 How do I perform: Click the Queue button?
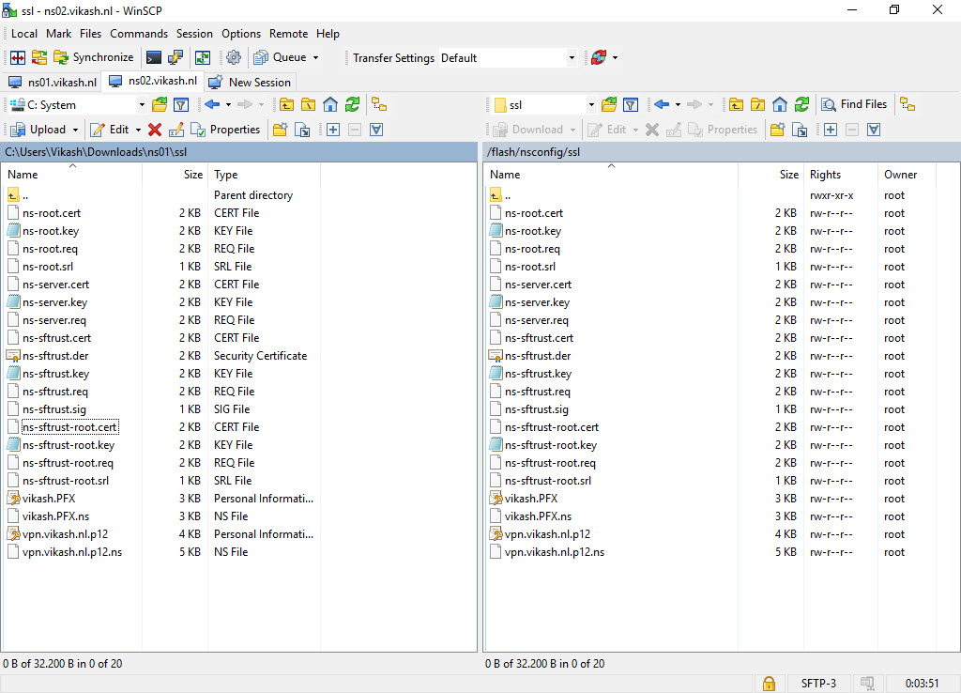(280, 57)
